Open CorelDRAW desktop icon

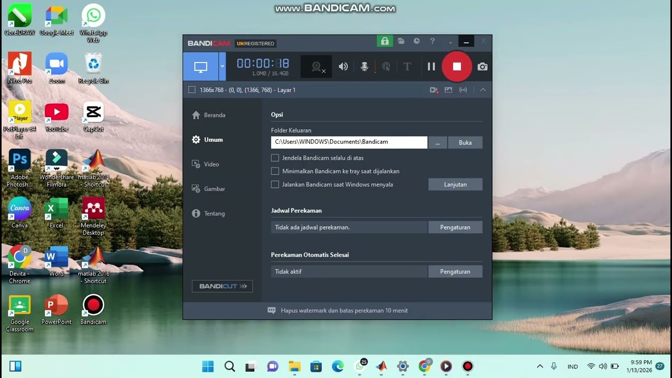pos(19,21)
